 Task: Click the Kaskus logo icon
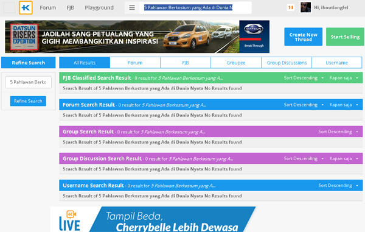point(26,8)
